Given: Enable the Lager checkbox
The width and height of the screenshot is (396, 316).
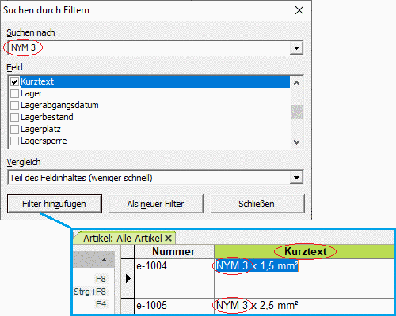Looking at the screenshot, I should point(14,93).
